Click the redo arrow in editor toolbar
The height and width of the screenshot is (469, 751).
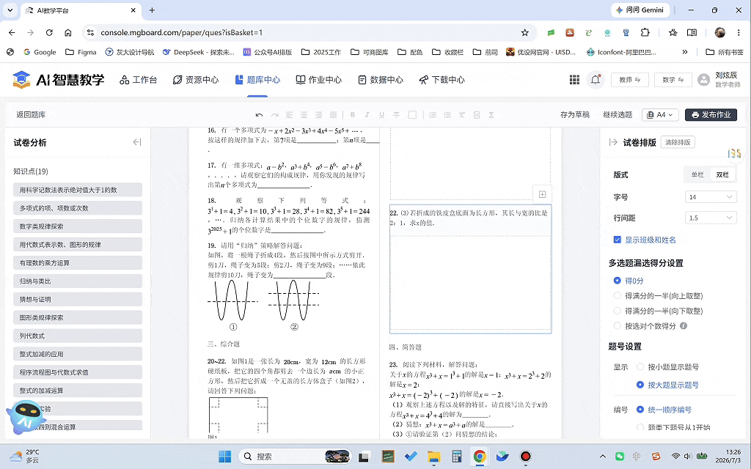coord(274,115)
